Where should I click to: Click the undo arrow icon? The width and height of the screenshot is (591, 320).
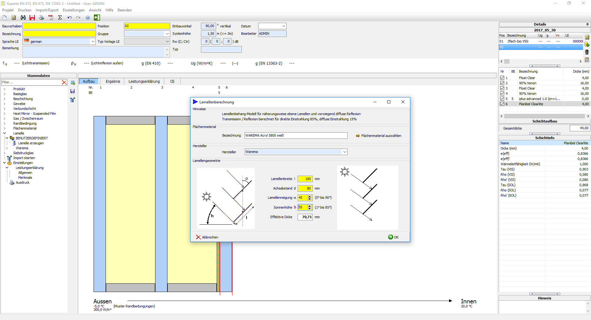(x=70, y=18)
